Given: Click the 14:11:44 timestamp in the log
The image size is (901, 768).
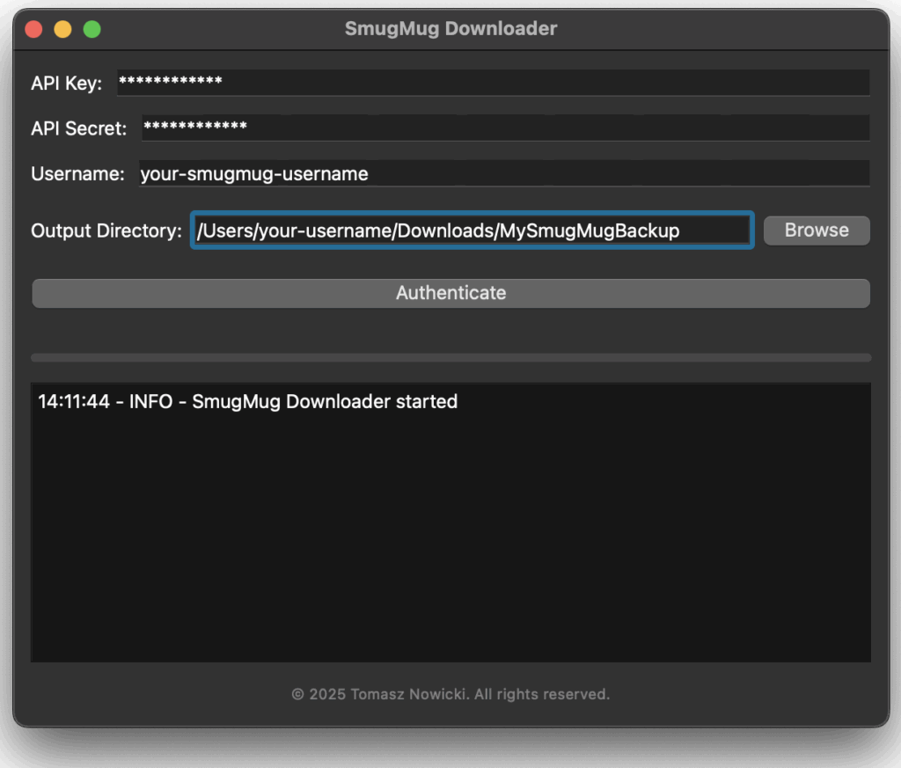Looking at the screenshot, I should (74, 402).
